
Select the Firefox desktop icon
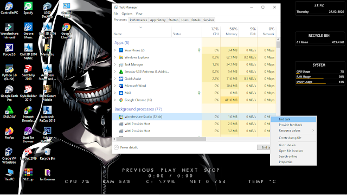(x=9, y=133)
